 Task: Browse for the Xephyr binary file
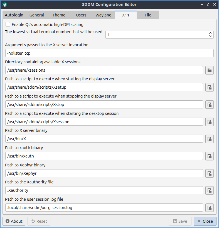click(x=209, y=174)
